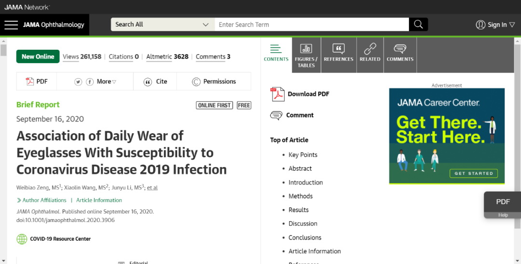Open the hamburger navigation menu
521x264 pixels.
point(11,25)
